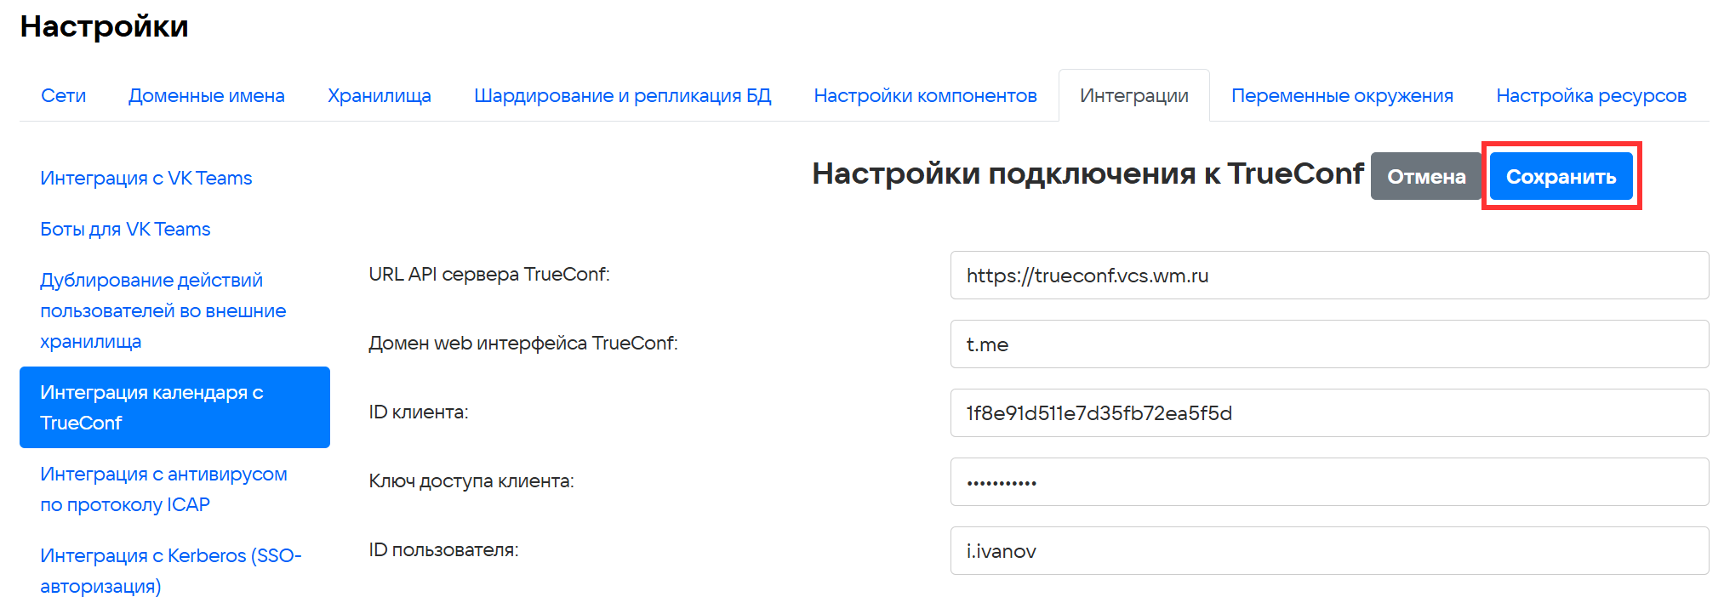Click the URL API сервера TrueConf field
Viewport: 1724px width, 614px height.
point(1328,276)
